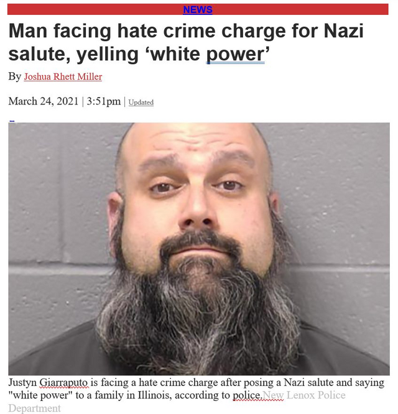This screenshot has width=398, height=414.
Task: Click author link Joshua Rhett Miller
Action: tap(63, 76)
